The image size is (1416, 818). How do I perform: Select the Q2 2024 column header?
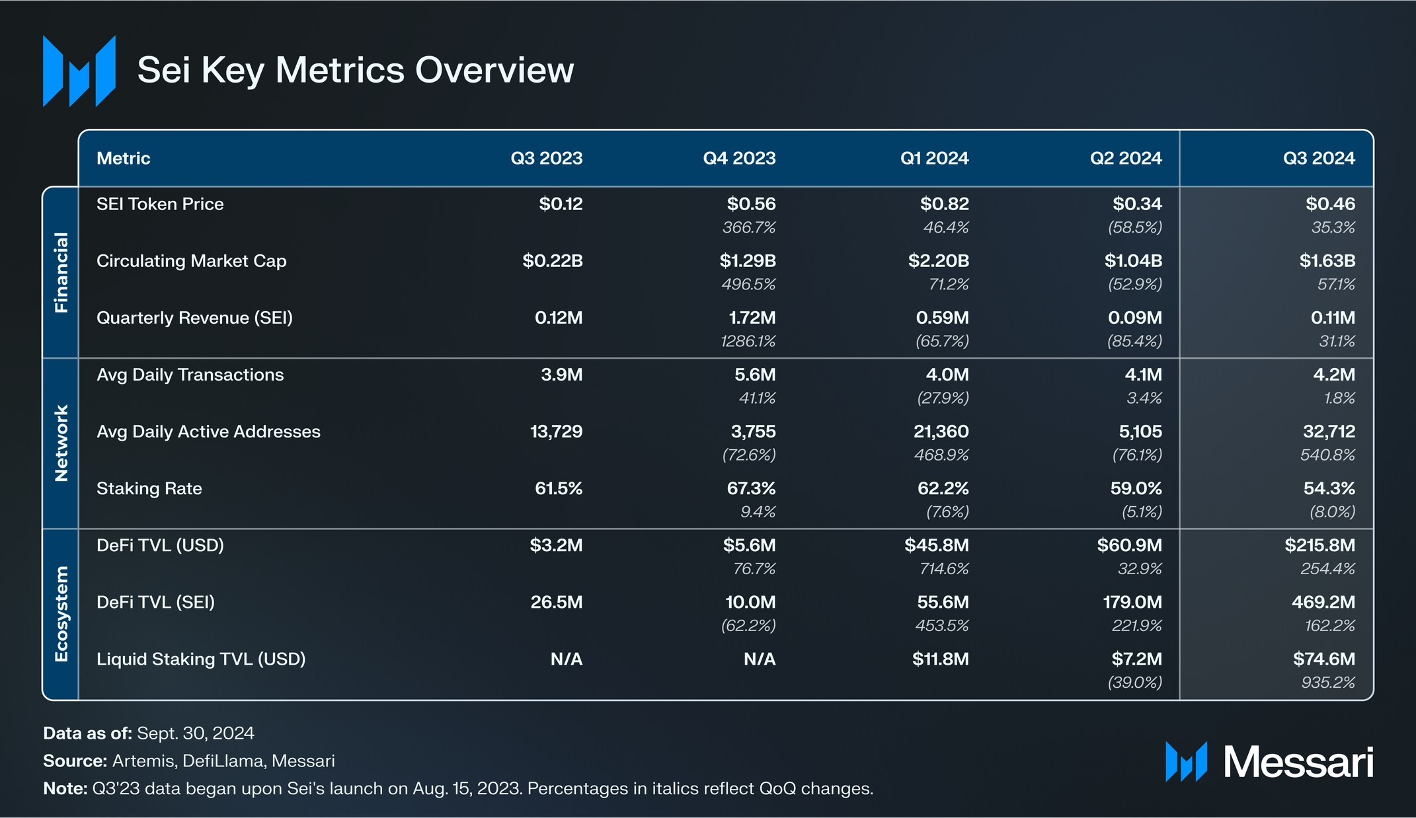1126,159
